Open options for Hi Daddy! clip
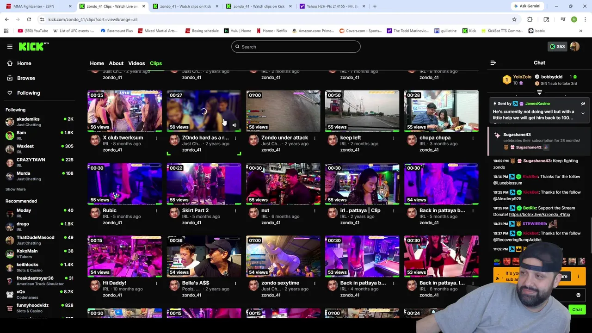Image resolution: width=592 pixels, height=333 pixels. (156, 283)
